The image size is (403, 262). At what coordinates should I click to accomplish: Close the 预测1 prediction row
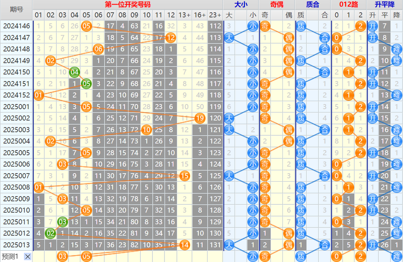coord(28,256)
